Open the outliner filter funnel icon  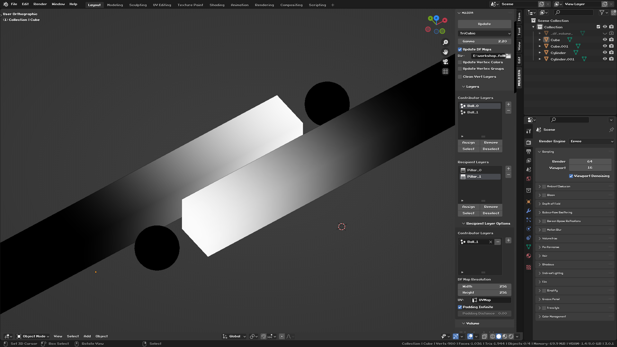pos(601,13)
